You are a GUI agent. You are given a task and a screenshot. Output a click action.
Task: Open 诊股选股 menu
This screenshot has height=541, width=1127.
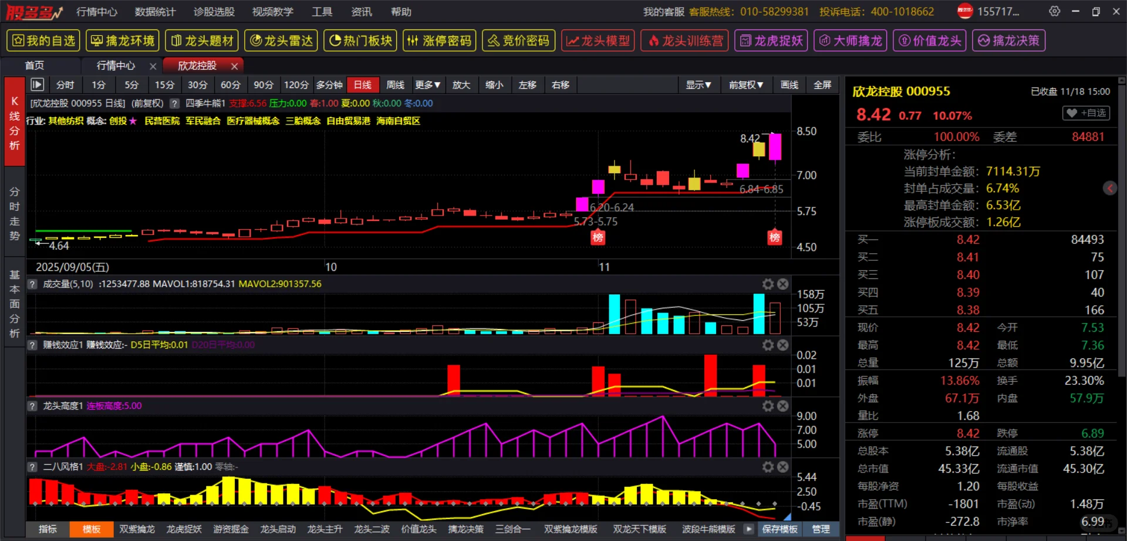(x=214, y=12)
